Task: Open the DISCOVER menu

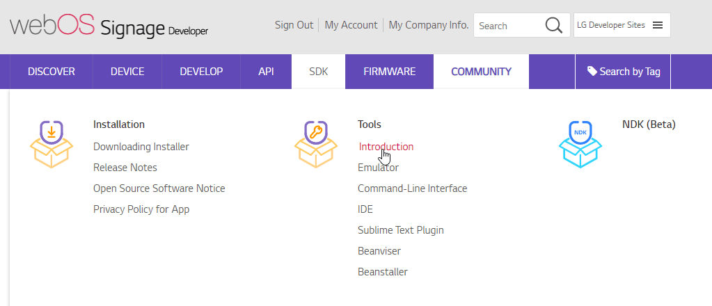Action: click(x=52, y=71)
